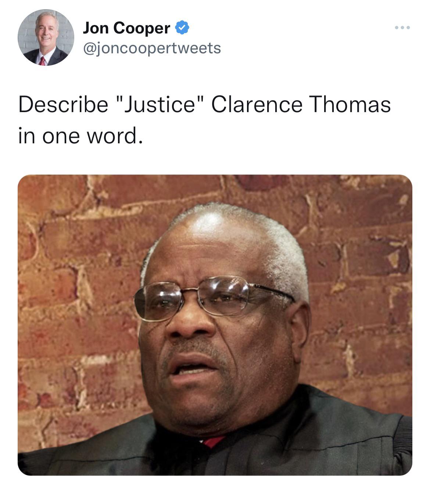Screen dimensions: 430x478
Task: Open the tweet's three-dot more options menu
Action: click(x=402, y=28)
